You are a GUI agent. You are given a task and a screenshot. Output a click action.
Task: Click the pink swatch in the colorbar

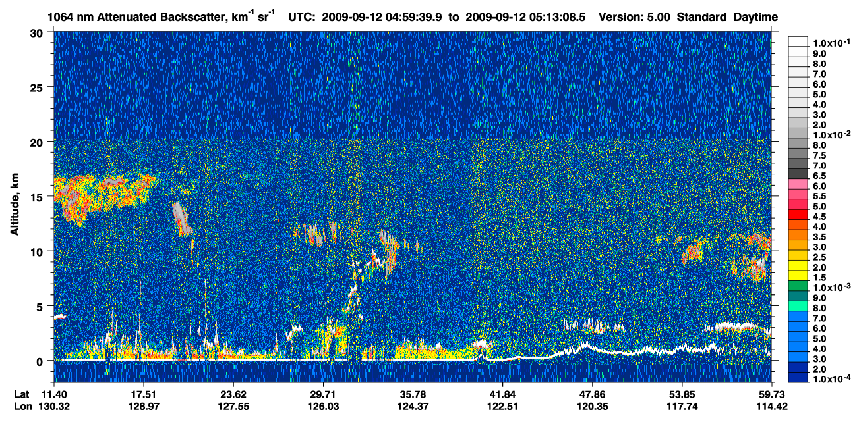pyautogui.click(x=798, y=185)
